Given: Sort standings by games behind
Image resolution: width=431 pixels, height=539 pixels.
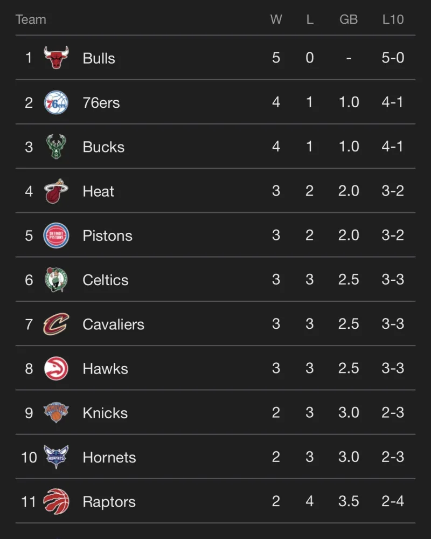Looking at the screenshot, I should (349, 19).
